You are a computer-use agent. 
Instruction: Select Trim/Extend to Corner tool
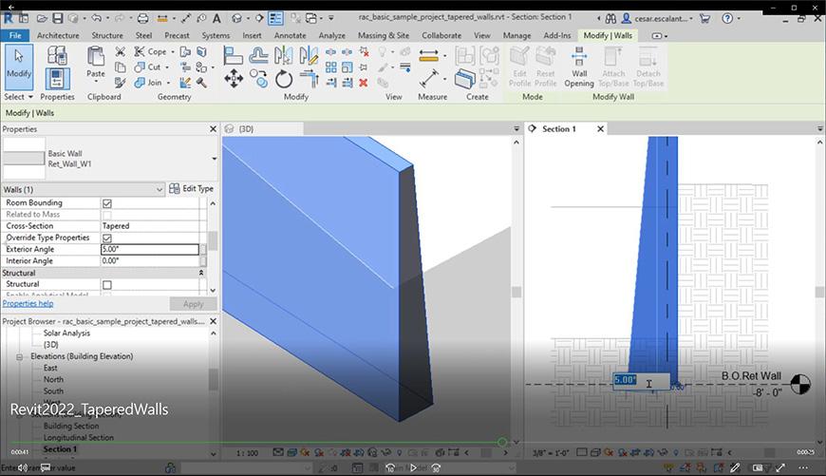[x=310, y=79]
